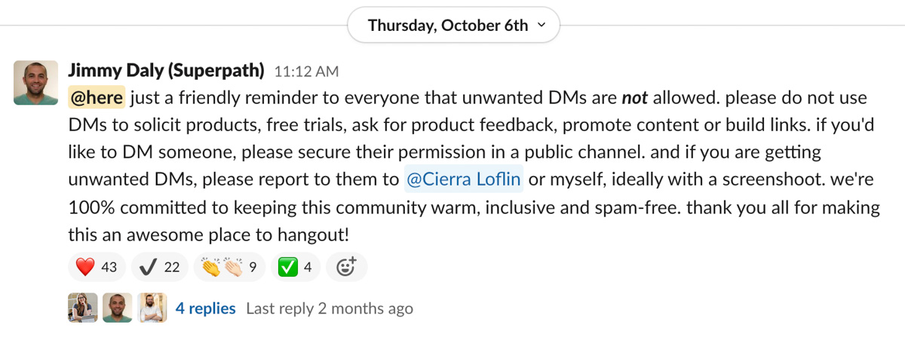The height and width of the screenshot is (346, 905).
Task: Click the third reply avatar with beard
Action: click(x=152, y=308)
